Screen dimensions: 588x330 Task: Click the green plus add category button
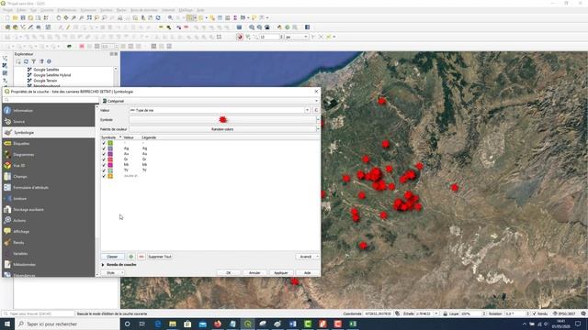[130, 257]
